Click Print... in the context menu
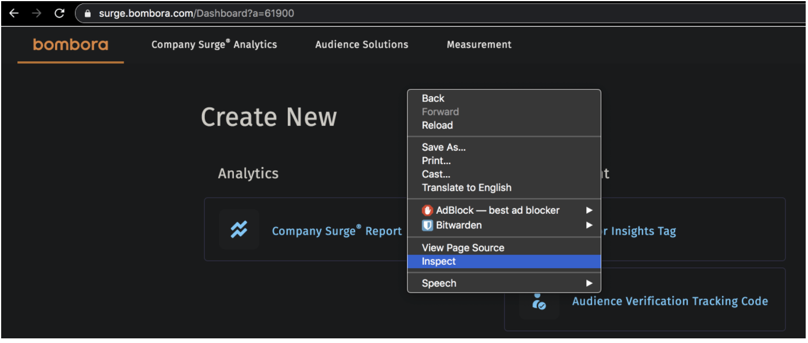This screenshot has width=808, height=343. (x=436, y=160)
